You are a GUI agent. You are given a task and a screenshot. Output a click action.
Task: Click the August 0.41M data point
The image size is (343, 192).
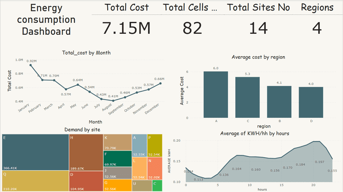click(113, 101)
